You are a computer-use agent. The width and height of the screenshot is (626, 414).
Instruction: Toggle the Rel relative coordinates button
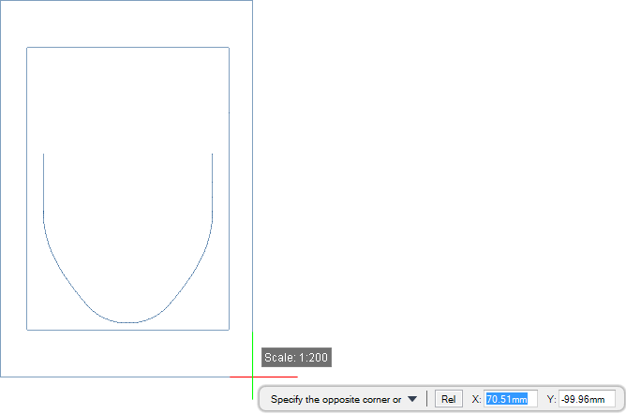pyautogui.click(x=448, y=399)
